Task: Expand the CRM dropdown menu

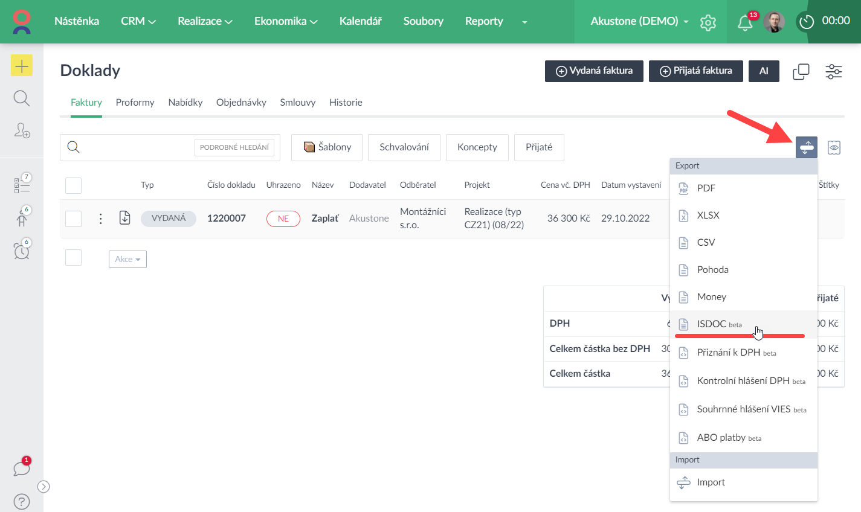Action: point(138,21)
